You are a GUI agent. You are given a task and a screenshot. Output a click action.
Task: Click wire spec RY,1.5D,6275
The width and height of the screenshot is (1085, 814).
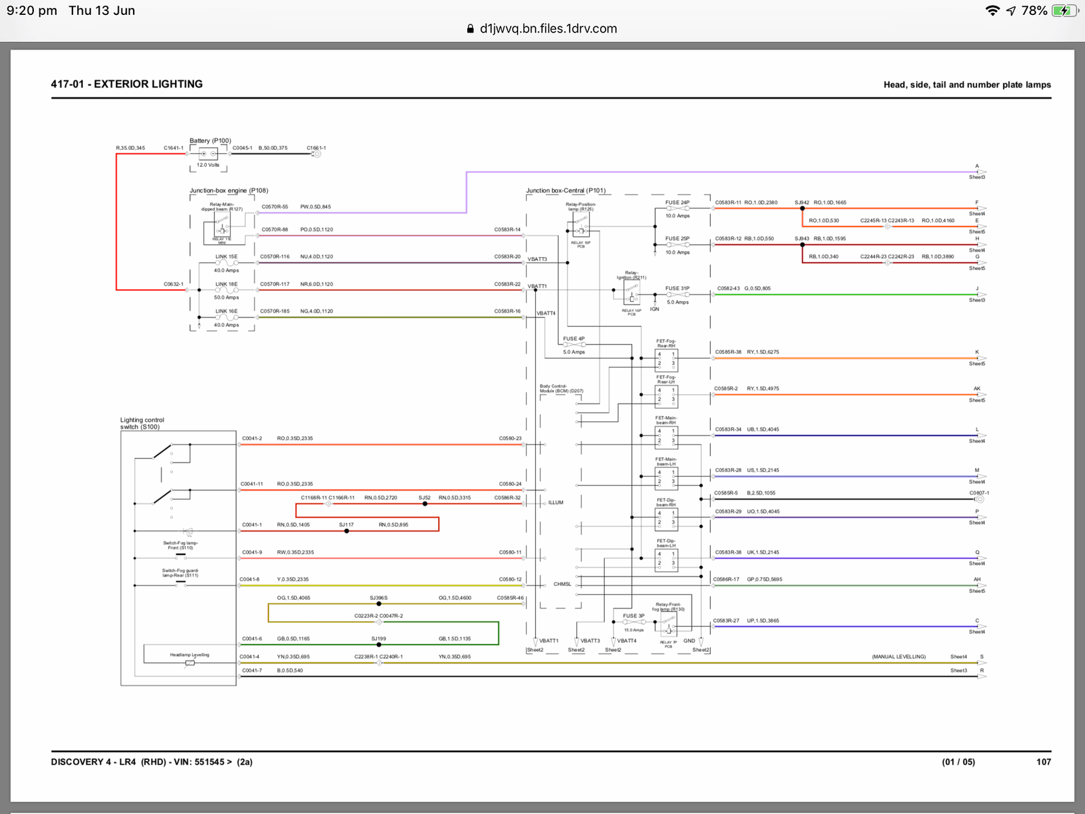pyautogui.click(x=763, y=352)
